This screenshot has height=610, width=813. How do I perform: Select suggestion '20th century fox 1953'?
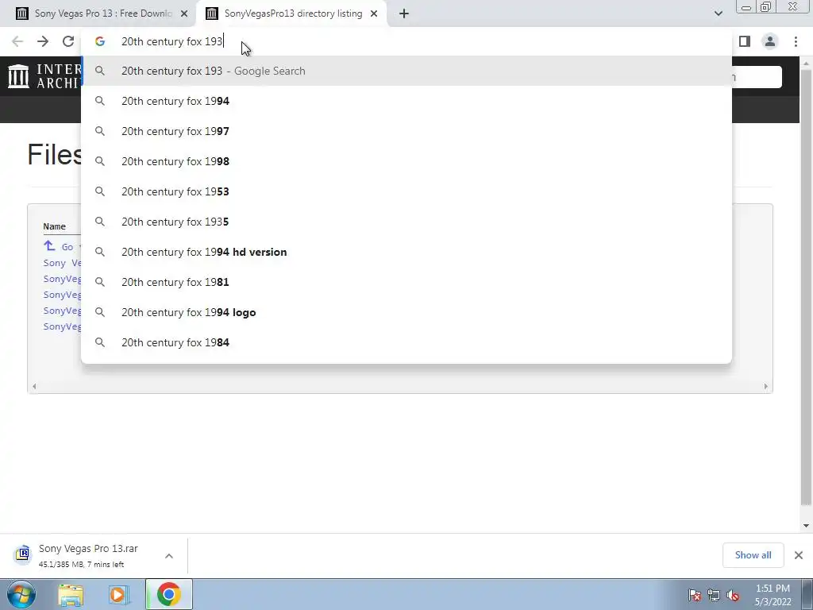[x=406, y=191]
